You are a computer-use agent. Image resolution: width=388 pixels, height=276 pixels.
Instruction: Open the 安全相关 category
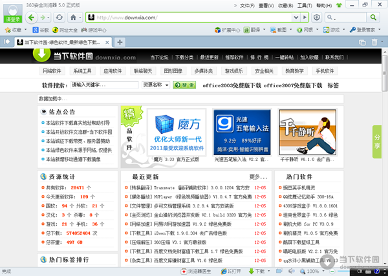tap(264, 71)
